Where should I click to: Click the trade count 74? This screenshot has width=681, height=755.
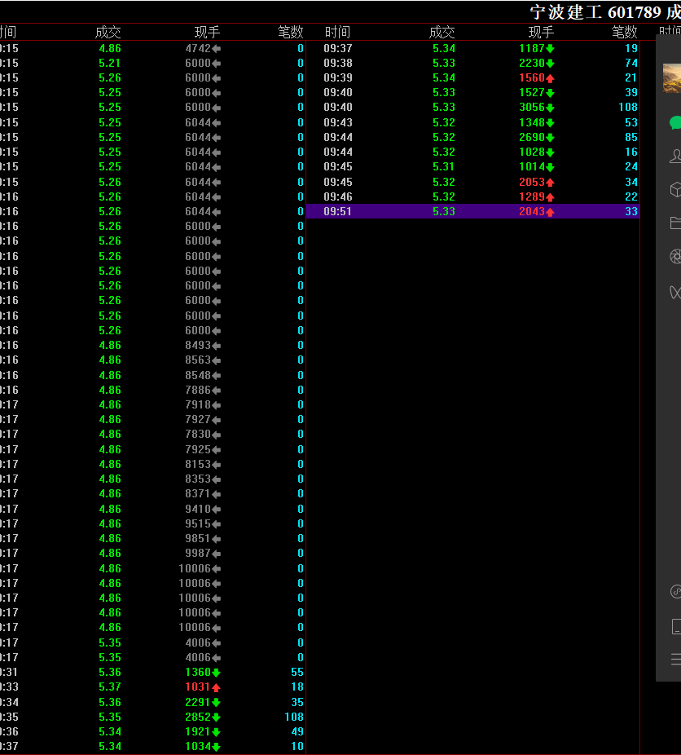[x=631, y=63]
